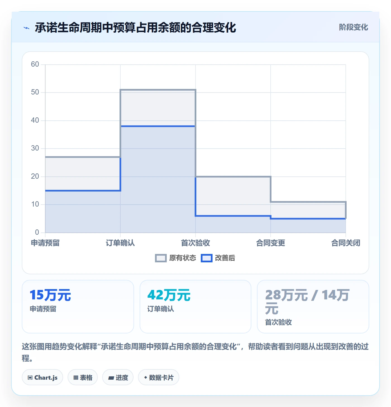The image size is (391, 407).
Task: Select the 进度 tag chip
Action: coord(118,377)
